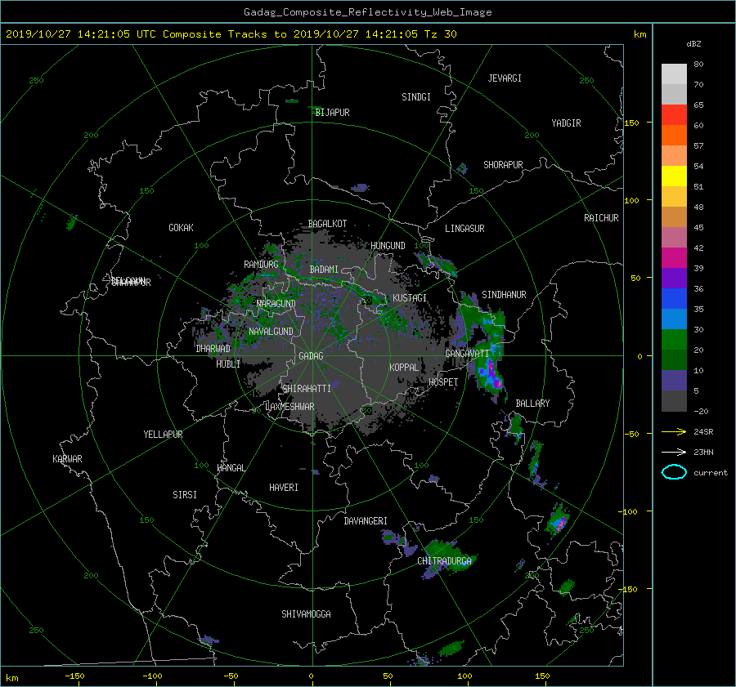Click the white 23MN track arrow in legend
Image resolution: width=736 pixels, height=687 pixels.
[x=674, y=452]
